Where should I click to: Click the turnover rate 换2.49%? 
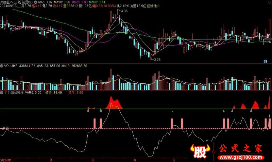pyautogui.click(x=123, y=6)
